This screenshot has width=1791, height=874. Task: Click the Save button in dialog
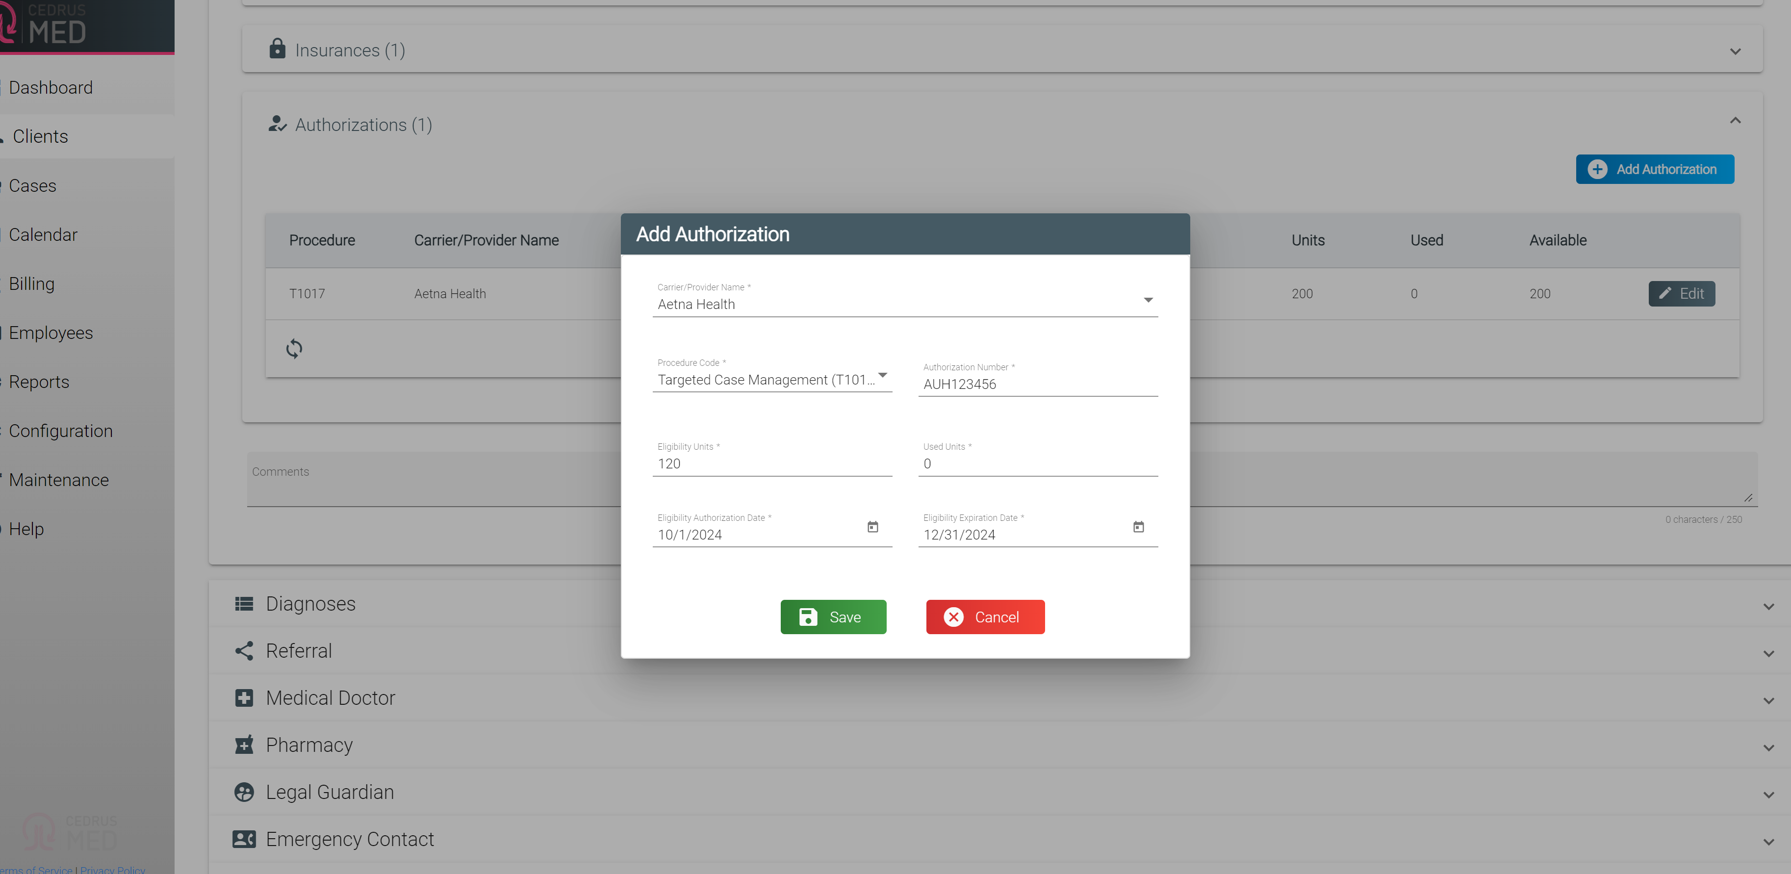pyautogui.click(x=833, y=617)
